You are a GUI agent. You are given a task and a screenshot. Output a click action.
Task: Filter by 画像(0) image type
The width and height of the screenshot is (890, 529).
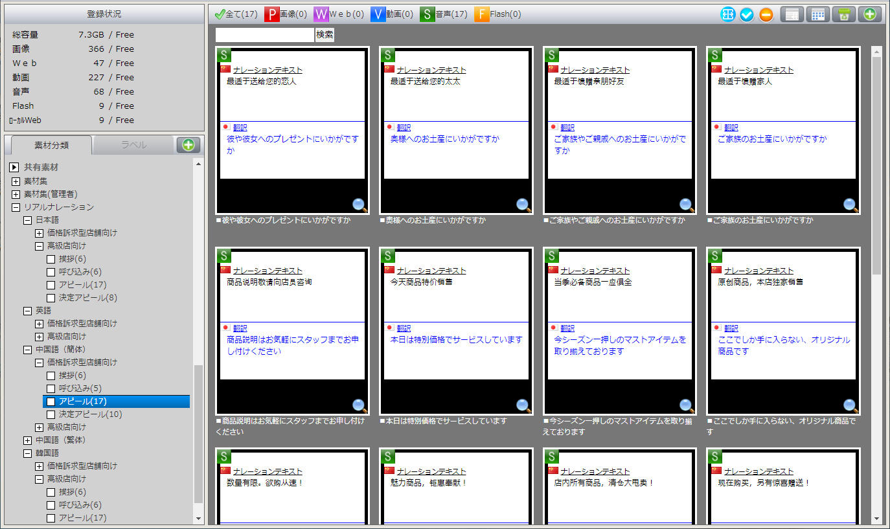[x=286, y=14]
